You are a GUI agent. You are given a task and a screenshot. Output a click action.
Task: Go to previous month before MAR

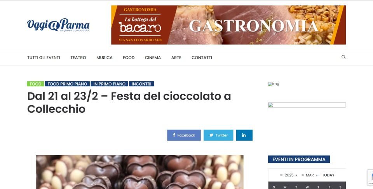click(x=302, y=175)
